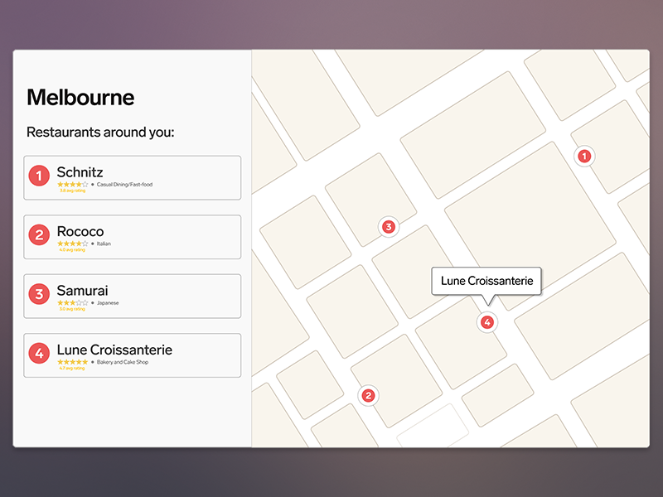Viewport: 663px width, 497px height.
Task: Click the '3.8 avg rating' text
Action: point(72,191)
